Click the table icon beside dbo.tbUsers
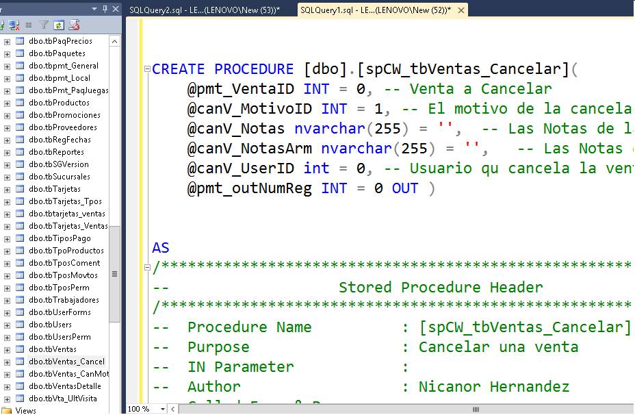The width and height of the screenshot is (635, 415). pos(21,325)
